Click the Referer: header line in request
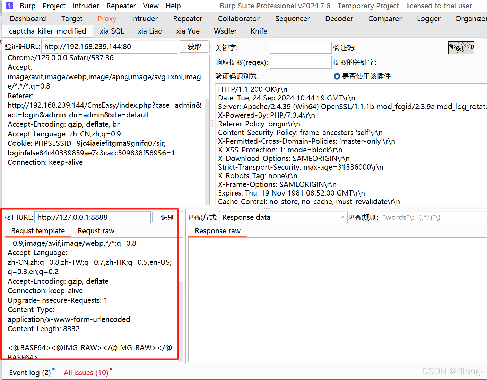487x380 pixels. click(x=20, y=96)
